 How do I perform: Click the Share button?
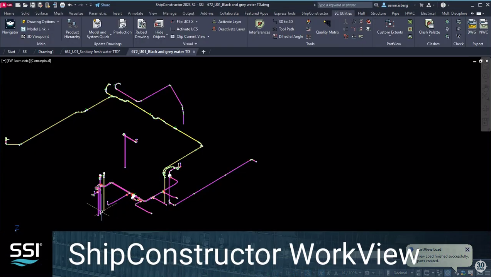pos(103,5)
